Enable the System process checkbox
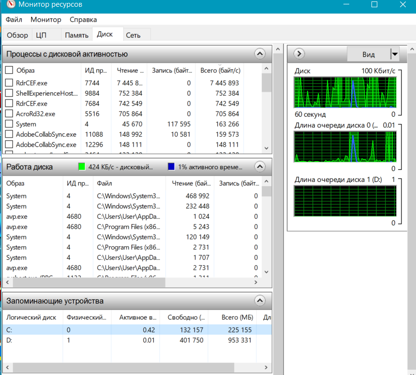This screenshot has height=375, width=416. [x=9, y=124]
